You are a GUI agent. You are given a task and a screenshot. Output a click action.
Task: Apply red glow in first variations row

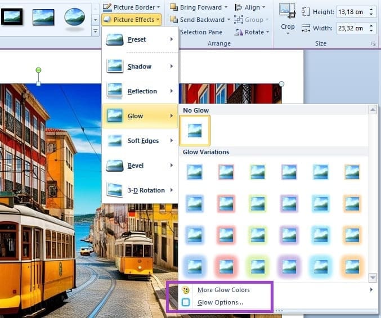click(x=226, y=172)
